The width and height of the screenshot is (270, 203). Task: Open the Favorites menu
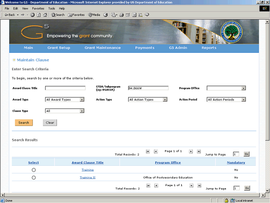point(38,8)
